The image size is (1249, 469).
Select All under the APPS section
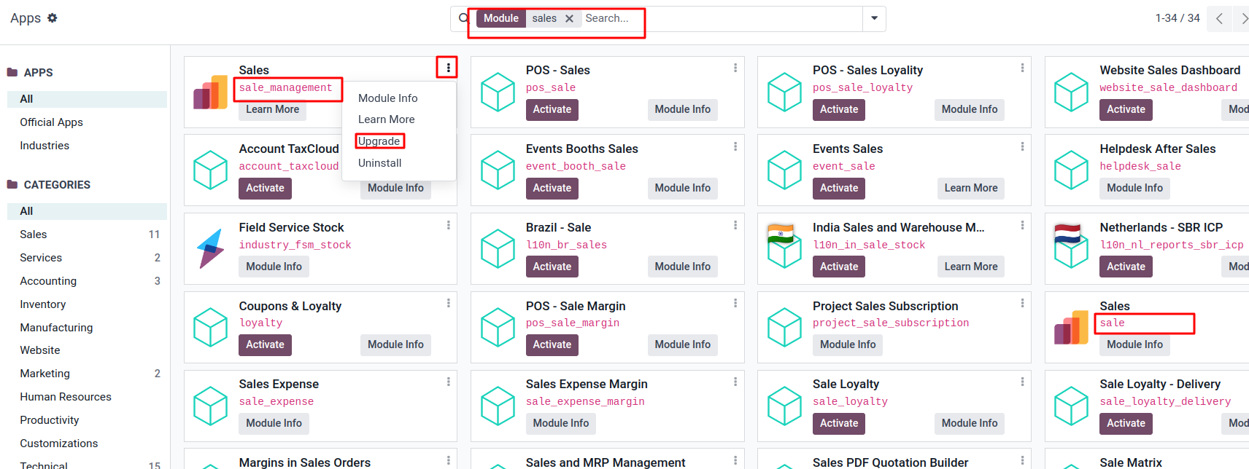87,99
